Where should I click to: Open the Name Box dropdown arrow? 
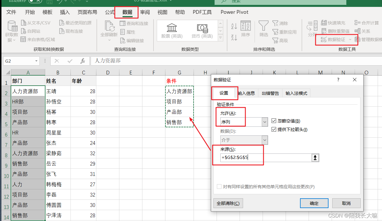pyautogui.click(x=37, y=61)
